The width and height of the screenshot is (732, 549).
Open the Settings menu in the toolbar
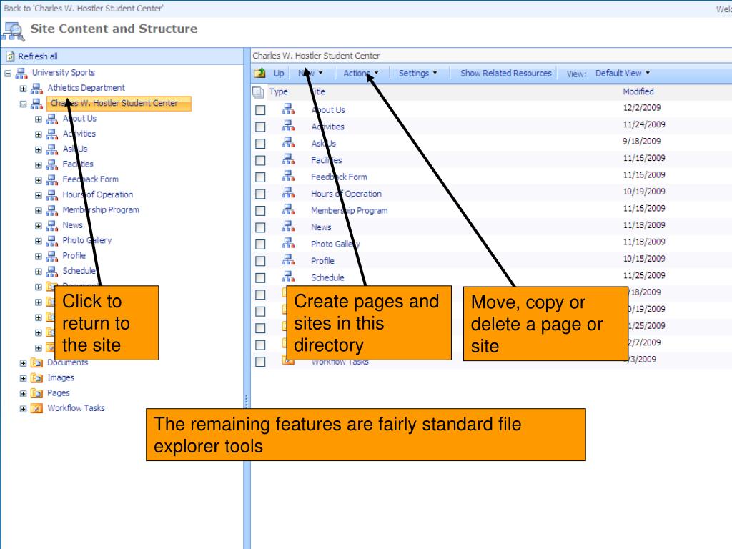[x=417, y=74]
